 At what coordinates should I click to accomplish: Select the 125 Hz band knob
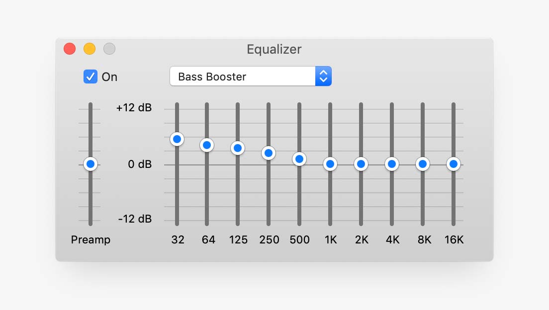[x=238, y=148]
